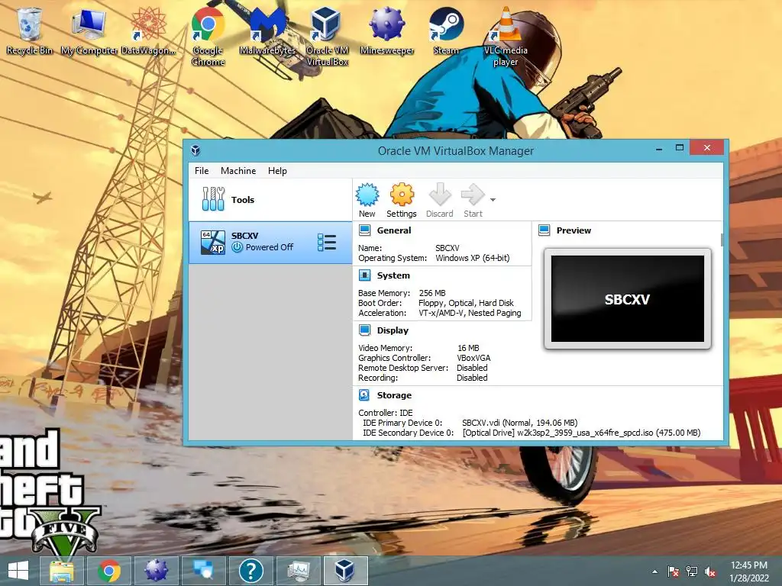782x586 pixels.
Task: Click the Display section header
Action: (x=393, y=330)
